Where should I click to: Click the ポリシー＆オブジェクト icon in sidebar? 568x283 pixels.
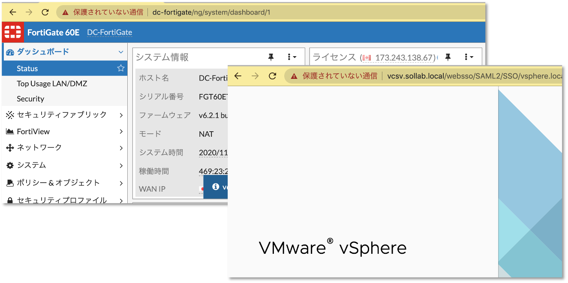coord(10,183)
